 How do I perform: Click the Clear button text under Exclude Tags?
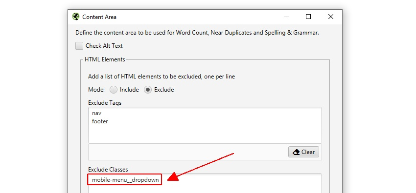pos(308,152)
